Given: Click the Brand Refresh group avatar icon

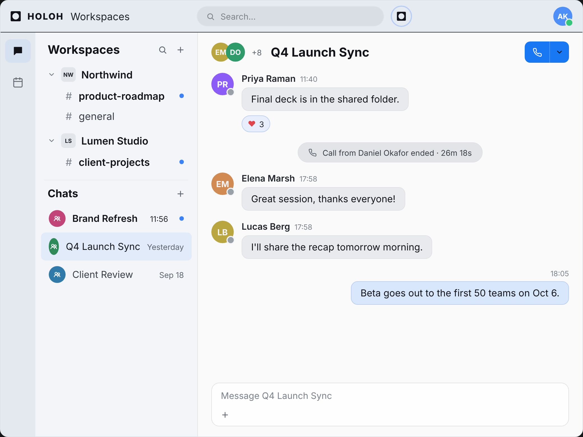Looking at the screenshot, I should tap(57, 218).
